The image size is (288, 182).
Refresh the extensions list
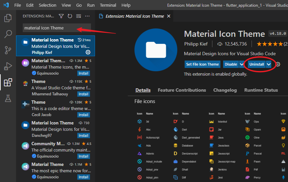tap(70, 16)
